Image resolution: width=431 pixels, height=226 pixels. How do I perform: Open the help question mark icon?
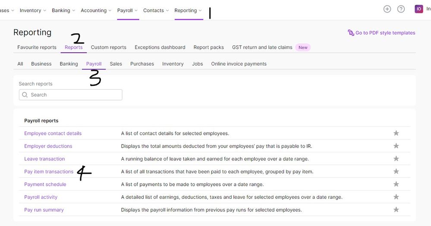click(401, 9)
